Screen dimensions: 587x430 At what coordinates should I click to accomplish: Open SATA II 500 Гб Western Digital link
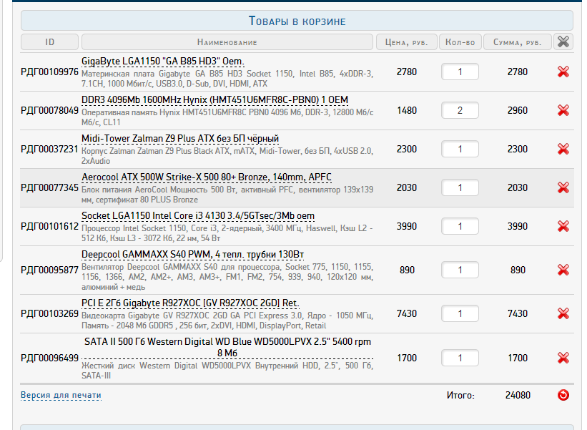point(227,347)
